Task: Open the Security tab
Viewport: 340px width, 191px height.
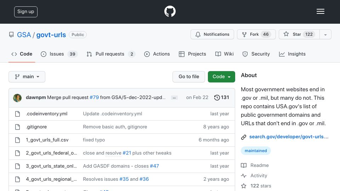Action: pyautogui.click(x=256, y=54)
